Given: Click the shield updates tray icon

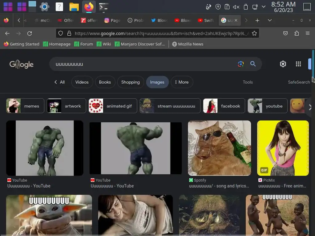Looking at the screenshot, I should pos(218,7).
